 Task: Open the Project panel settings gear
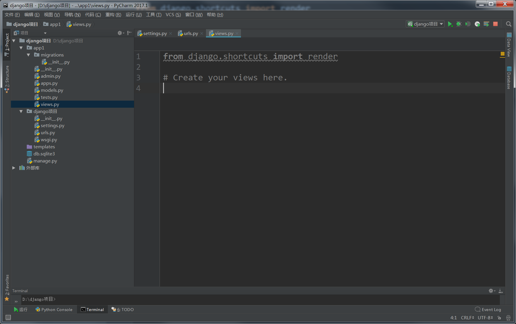(x=120, y=33)
